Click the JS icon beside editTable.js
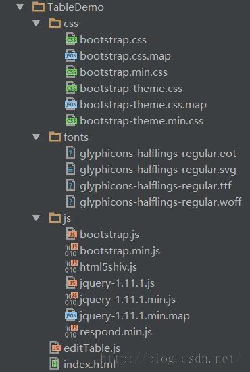This screenshot has width=250, height=372. point(55,348)
